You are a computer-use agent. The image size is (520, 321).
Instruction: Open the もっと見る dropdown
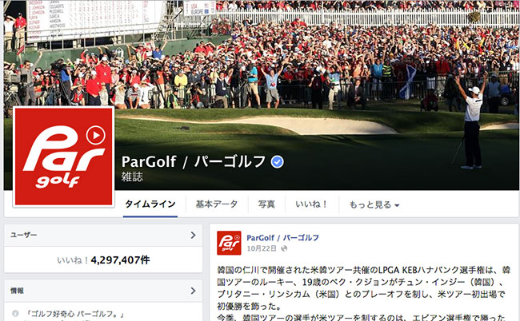(x=374, y=205)
